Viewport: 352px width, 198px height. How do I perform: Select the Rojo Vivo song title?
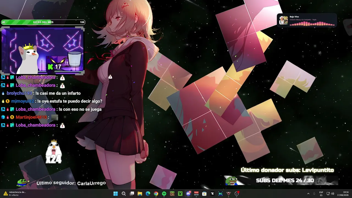pyautogui.click(x=294, y=17)
